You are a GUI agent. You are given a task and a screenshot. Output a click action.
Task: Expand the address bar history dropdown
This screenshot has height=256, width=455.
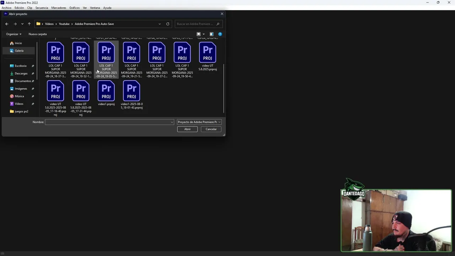tap(160, 24)
